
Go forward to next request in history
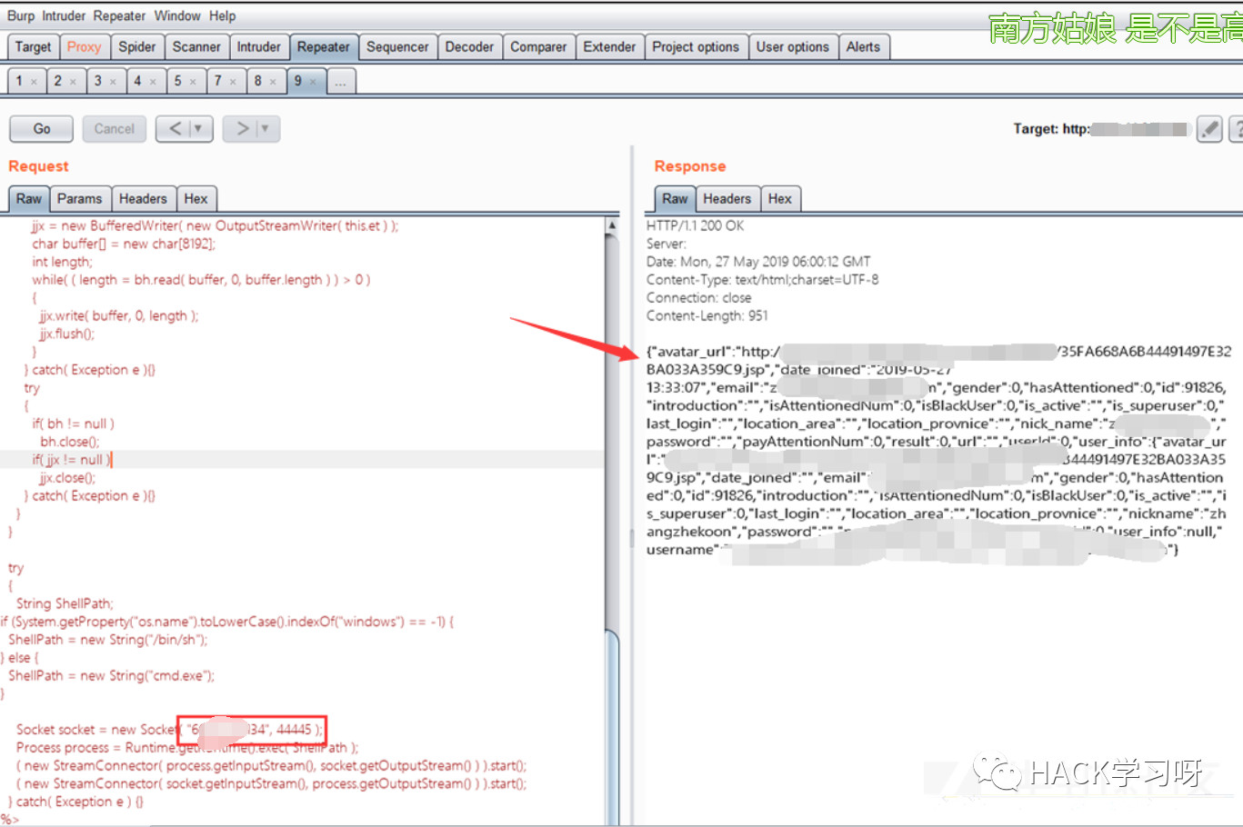(241, 129)
